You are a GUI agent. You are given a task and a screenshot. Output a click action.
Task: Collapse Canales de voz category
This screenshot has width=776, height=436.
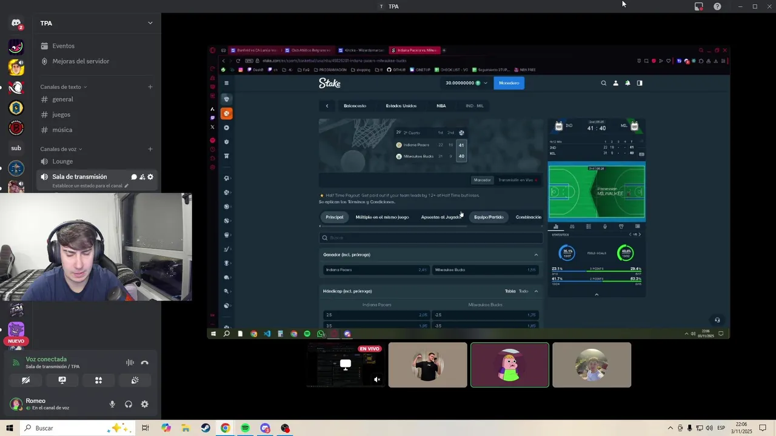[x=61, y=149]
